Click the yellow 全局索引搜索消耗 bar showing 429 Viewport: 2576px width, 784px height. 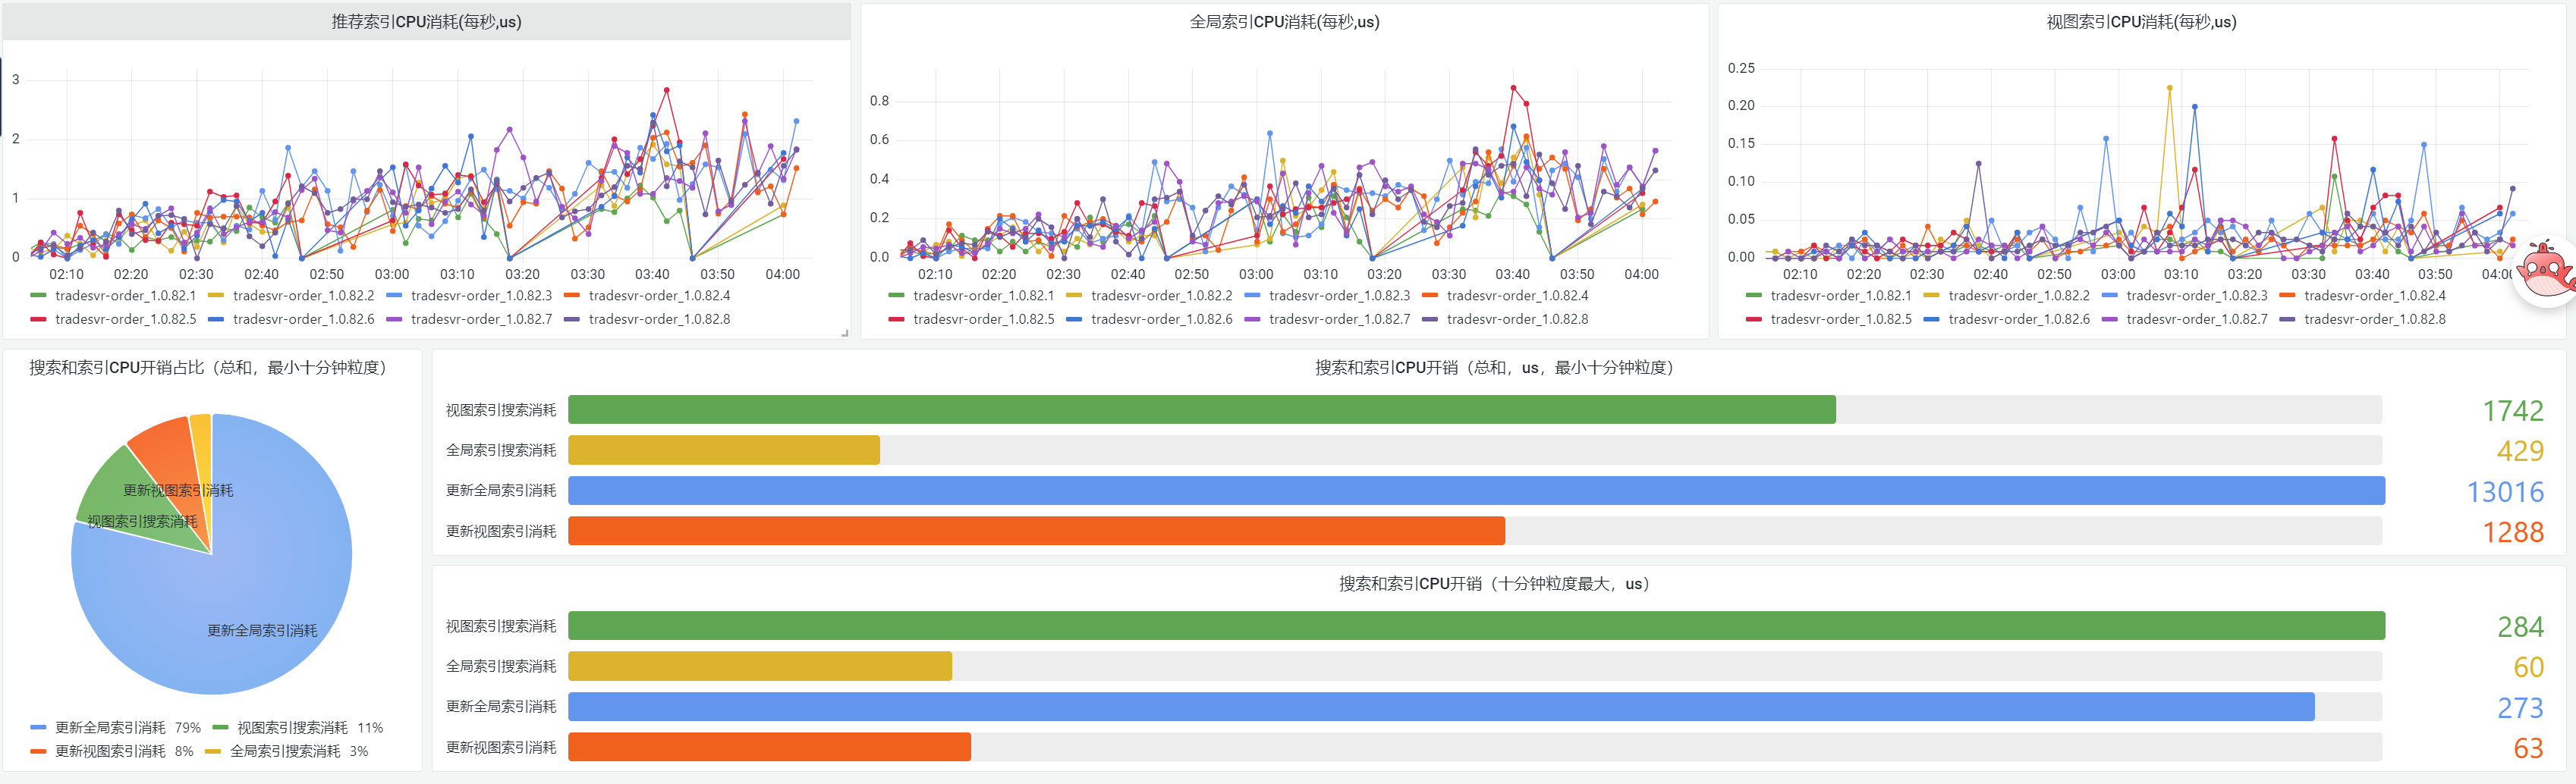tap(723, 450)
